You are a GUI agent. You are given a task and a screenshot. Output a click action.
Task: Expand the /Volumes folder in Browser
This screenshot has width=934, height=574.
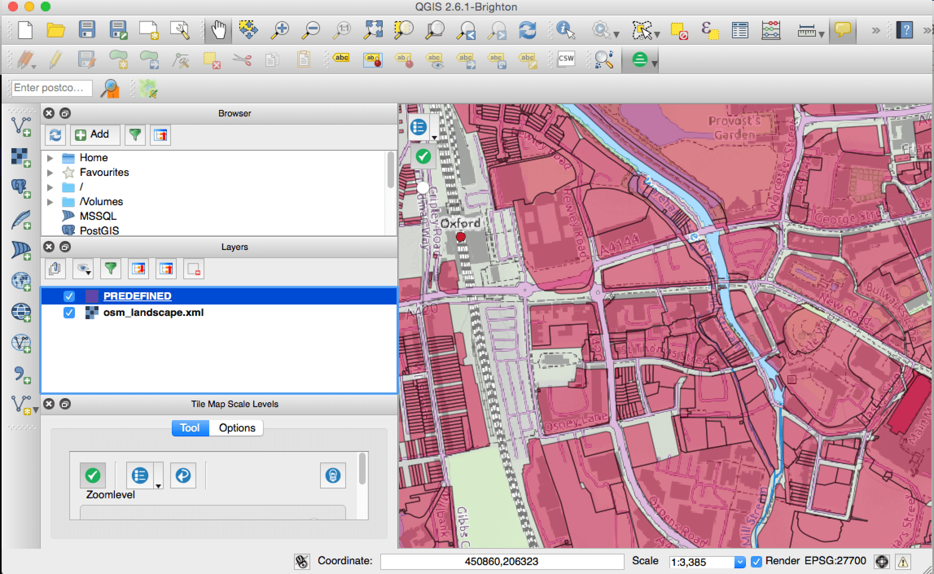point(50,202)
